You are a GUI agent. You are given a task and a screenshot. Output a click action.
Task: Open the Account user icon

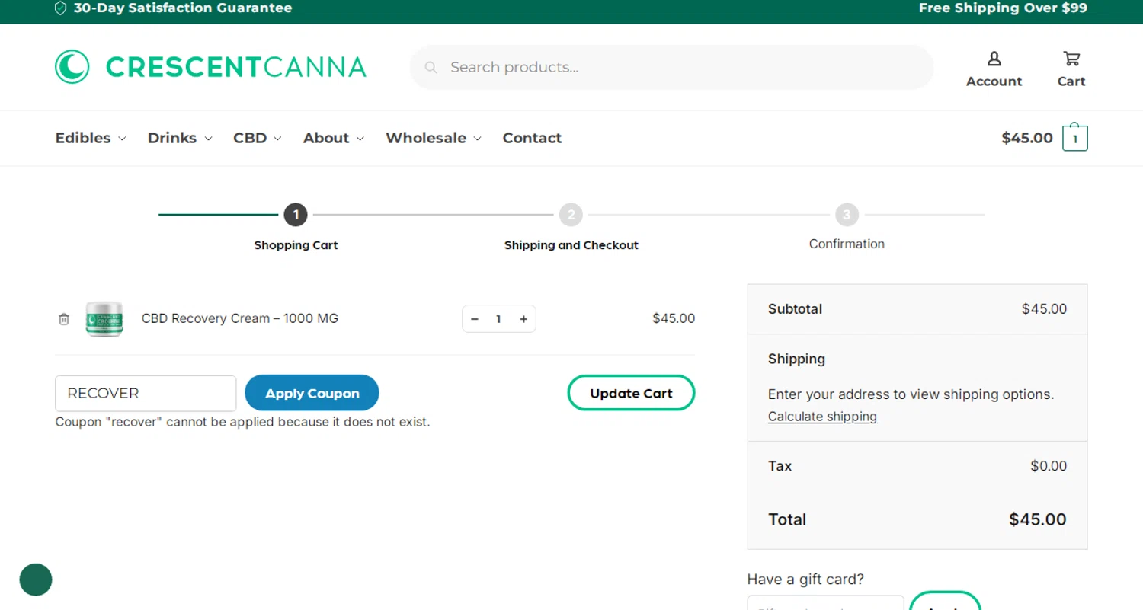tap(994, 59)
